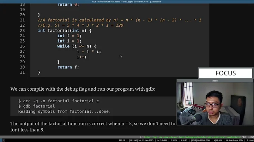Click the 'C: 09%' CPU indicator
Viewport: 254px width, 142px height.
174,140
